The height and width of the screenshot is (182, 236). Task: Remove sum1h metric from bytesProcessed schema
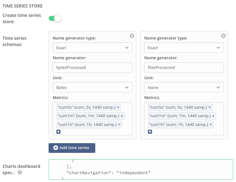(119, 125)
